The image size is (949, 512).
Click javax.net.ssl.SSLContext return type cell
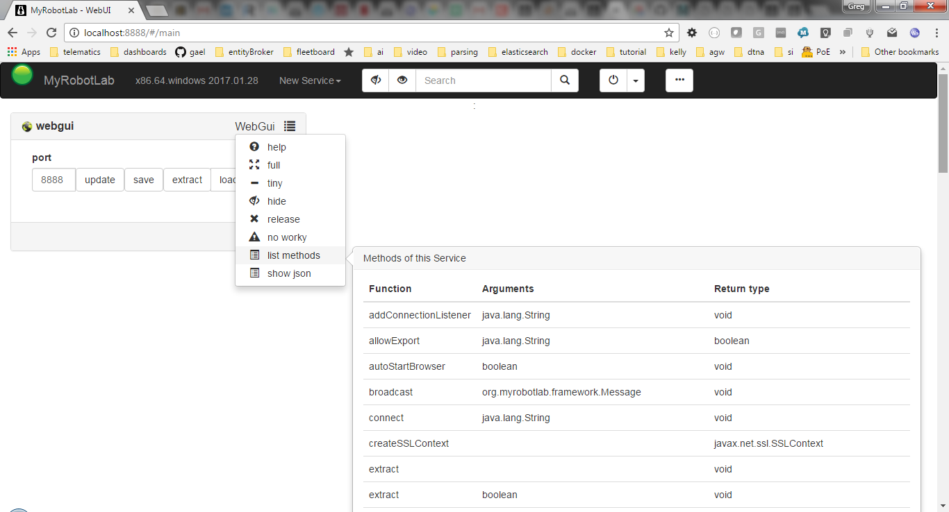[768, 443]
